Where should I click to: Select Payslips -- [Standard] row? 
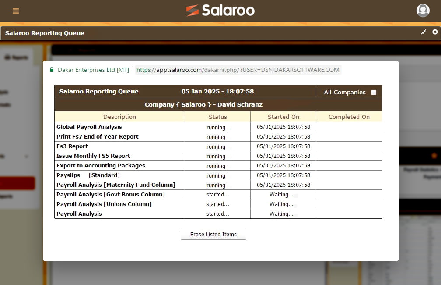pos(218,175)
